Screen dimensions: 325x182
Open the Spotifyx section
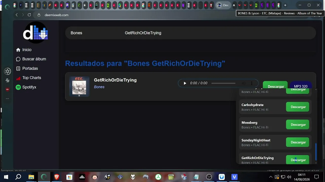click(26, 87)
